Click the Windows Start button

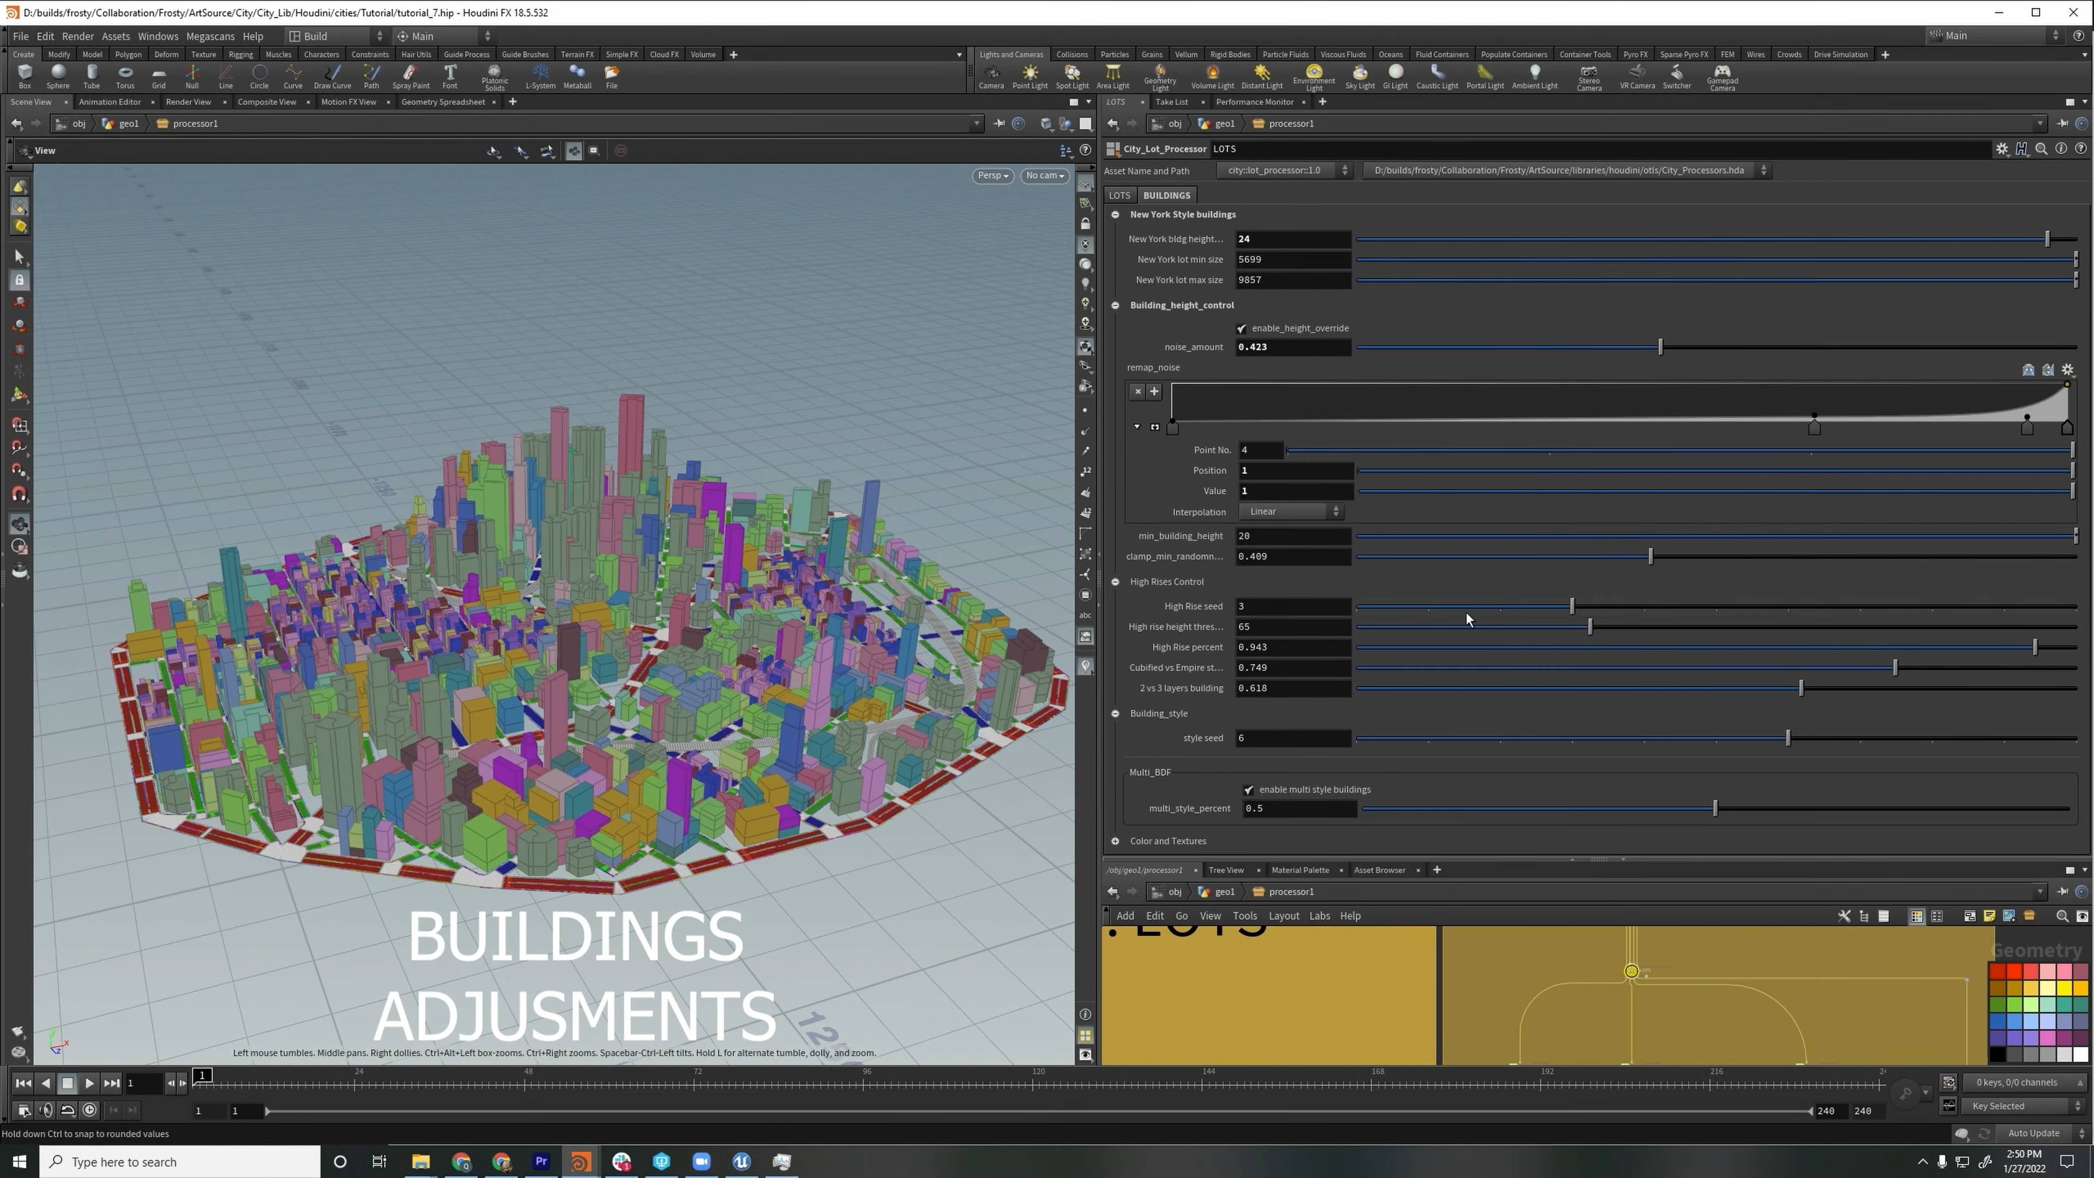click(x=20, y=1162)
